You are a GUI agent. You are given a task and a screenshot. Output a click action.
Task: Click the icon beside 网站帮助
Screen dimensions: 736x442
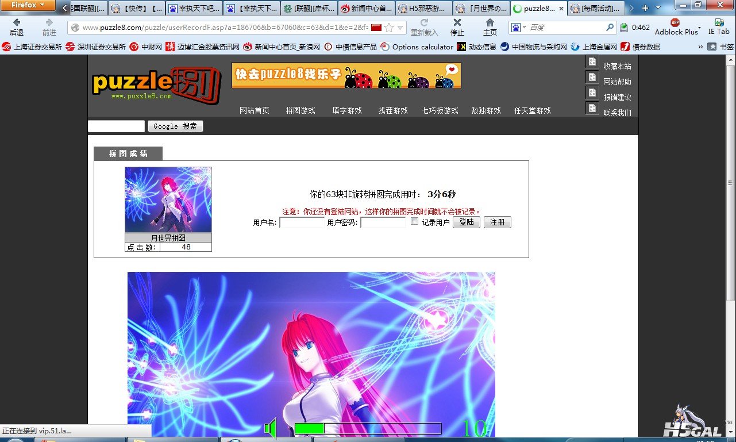pyautogui.click(x=592, y=78)
